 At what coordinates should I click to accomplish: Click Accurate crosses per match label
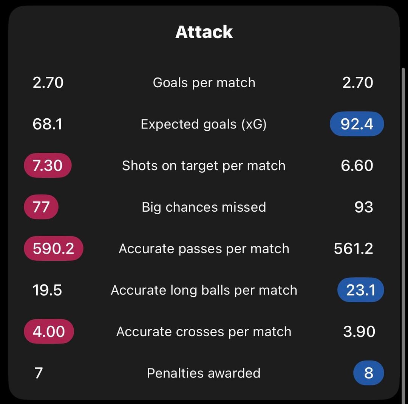point(204,332)
